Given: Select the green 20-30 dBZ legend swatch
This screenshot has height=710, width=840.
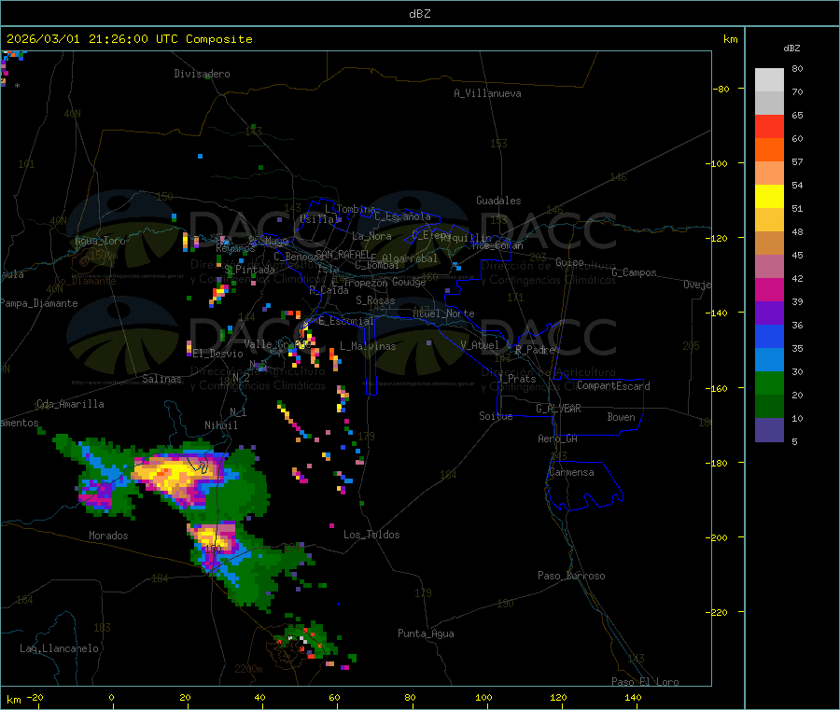Looking at the screenshot, I should (x=769, y=383).
